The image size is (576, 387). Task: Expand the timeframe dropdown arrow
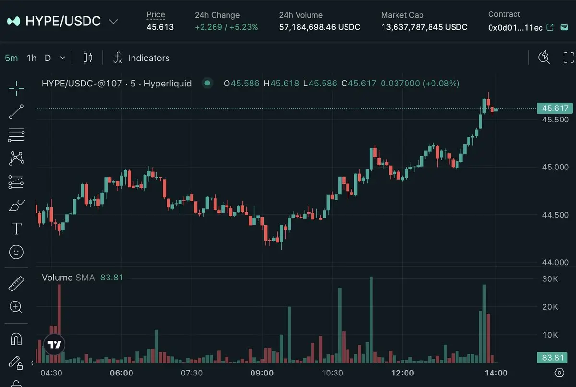pyautogui.click(x=62, y=58)
